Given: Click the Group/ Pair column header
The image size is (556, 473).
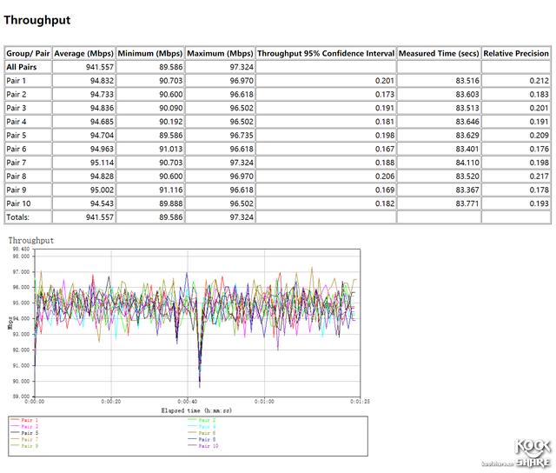Looking at the screenshot, I should [27, 53].
